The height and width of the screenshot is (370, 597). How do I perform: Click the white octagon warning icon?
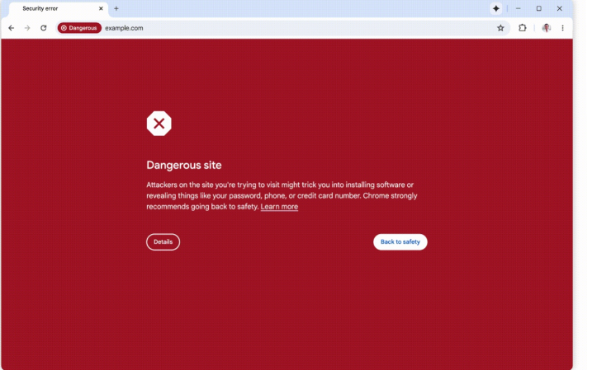pyautogui.click(x=159, y=124)
